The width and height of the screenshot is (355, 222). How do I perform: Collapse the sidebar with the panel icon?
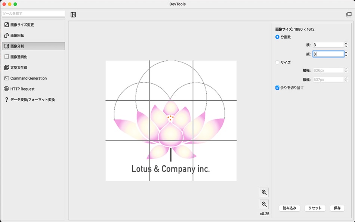pos(73,14)
